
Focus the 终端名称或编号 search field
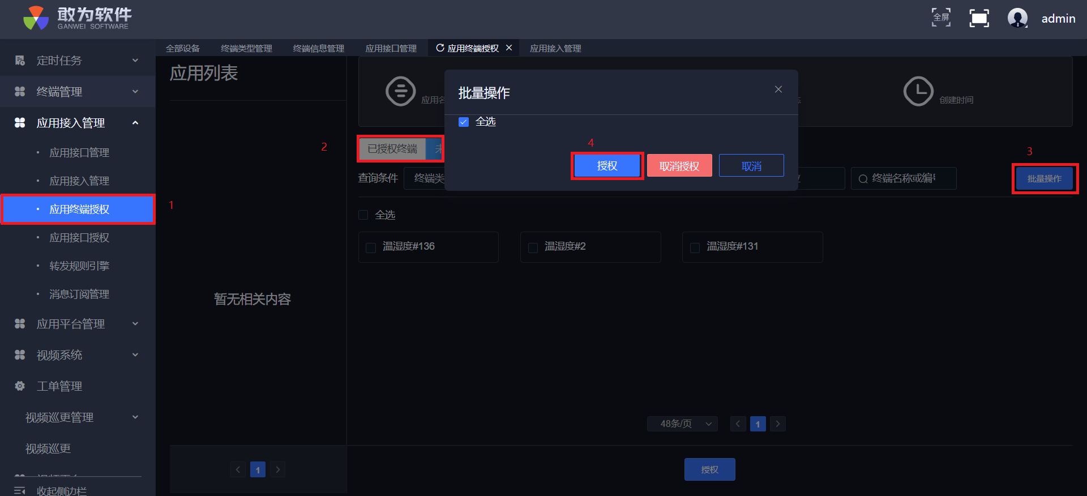pos(904,178)
